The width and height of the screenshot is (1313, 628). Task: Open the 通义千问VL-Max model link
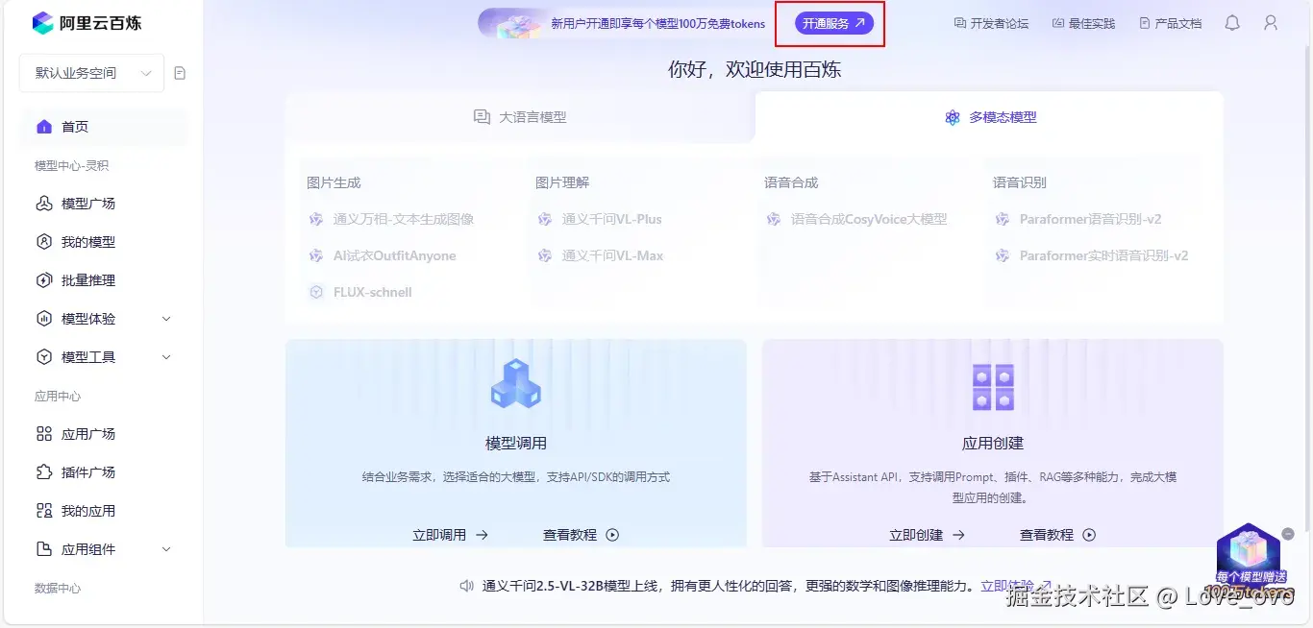[x=612, y=255]
